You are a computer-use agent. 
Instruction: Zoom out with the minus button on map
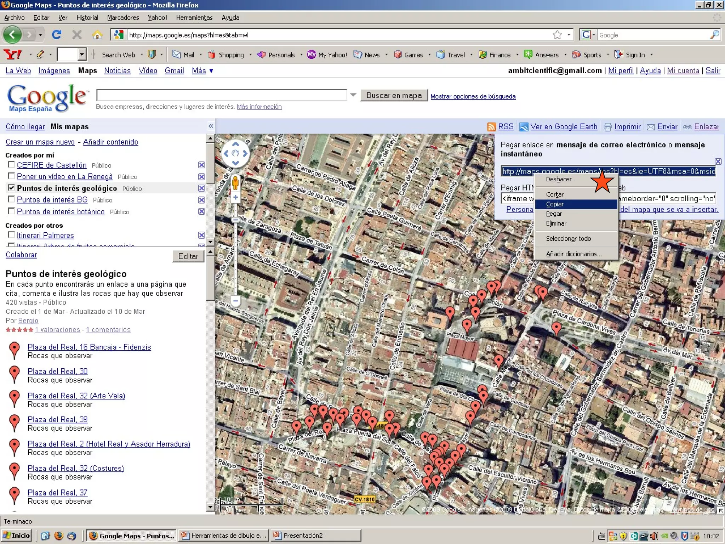235,301
